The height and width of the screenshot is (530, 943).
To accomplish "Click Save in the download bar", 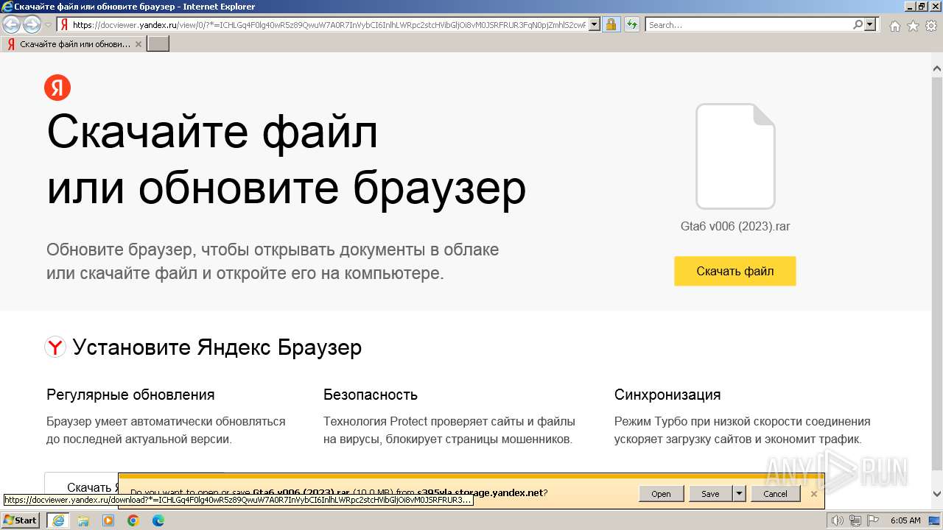I will 710,494.
